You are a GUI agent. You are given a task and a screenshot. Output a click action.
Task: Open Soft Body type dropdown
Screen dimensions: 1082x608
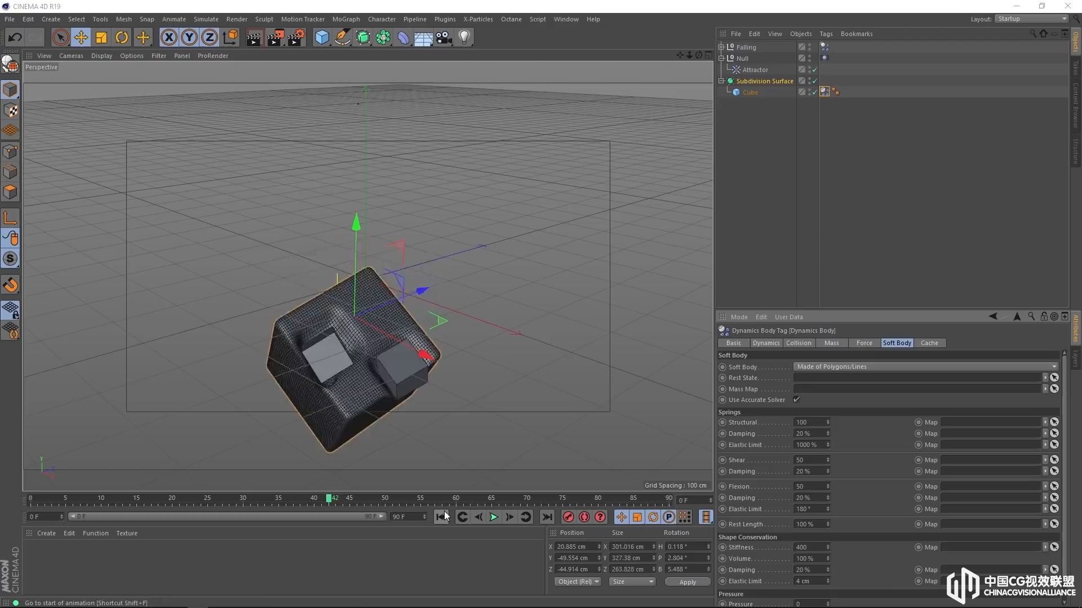pyautogui.click(x=926, y=366)
